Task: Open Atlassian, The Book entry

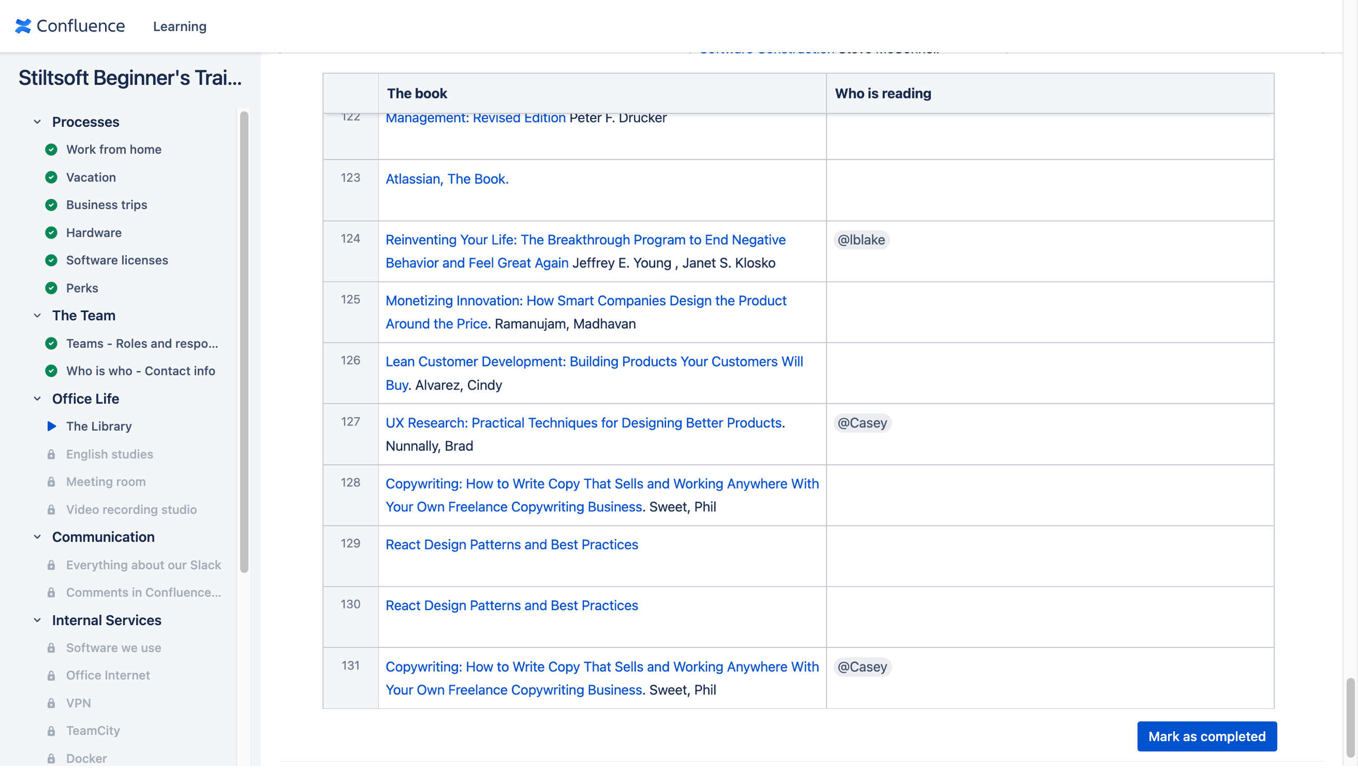Action: [447, 178]
